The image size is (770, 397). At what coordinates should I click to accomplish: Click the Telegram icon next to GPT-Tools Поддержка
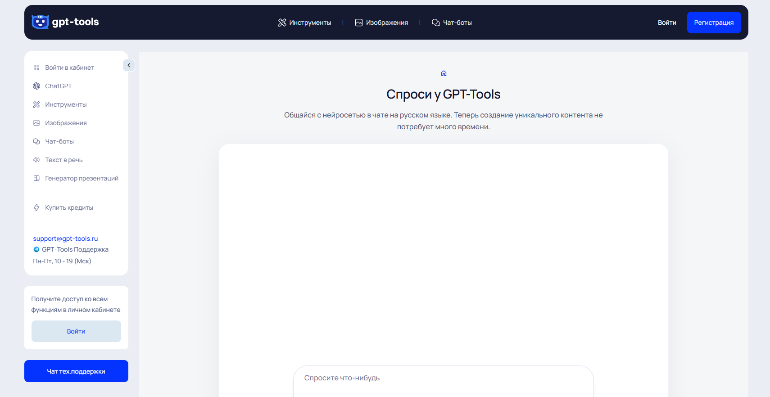pos(36,249)
